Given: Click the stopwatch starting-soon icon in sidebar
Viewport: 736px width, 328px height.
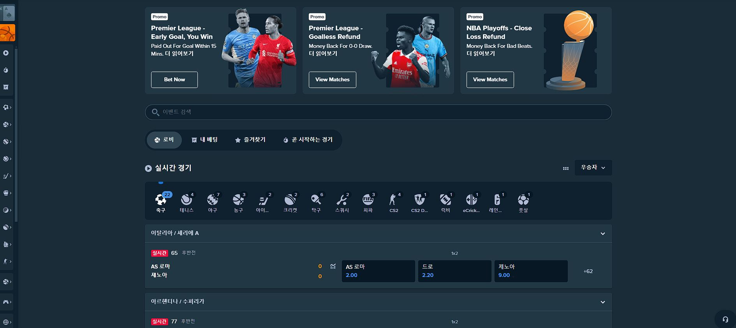Looking at the screenshot, I should coord(6,70).
